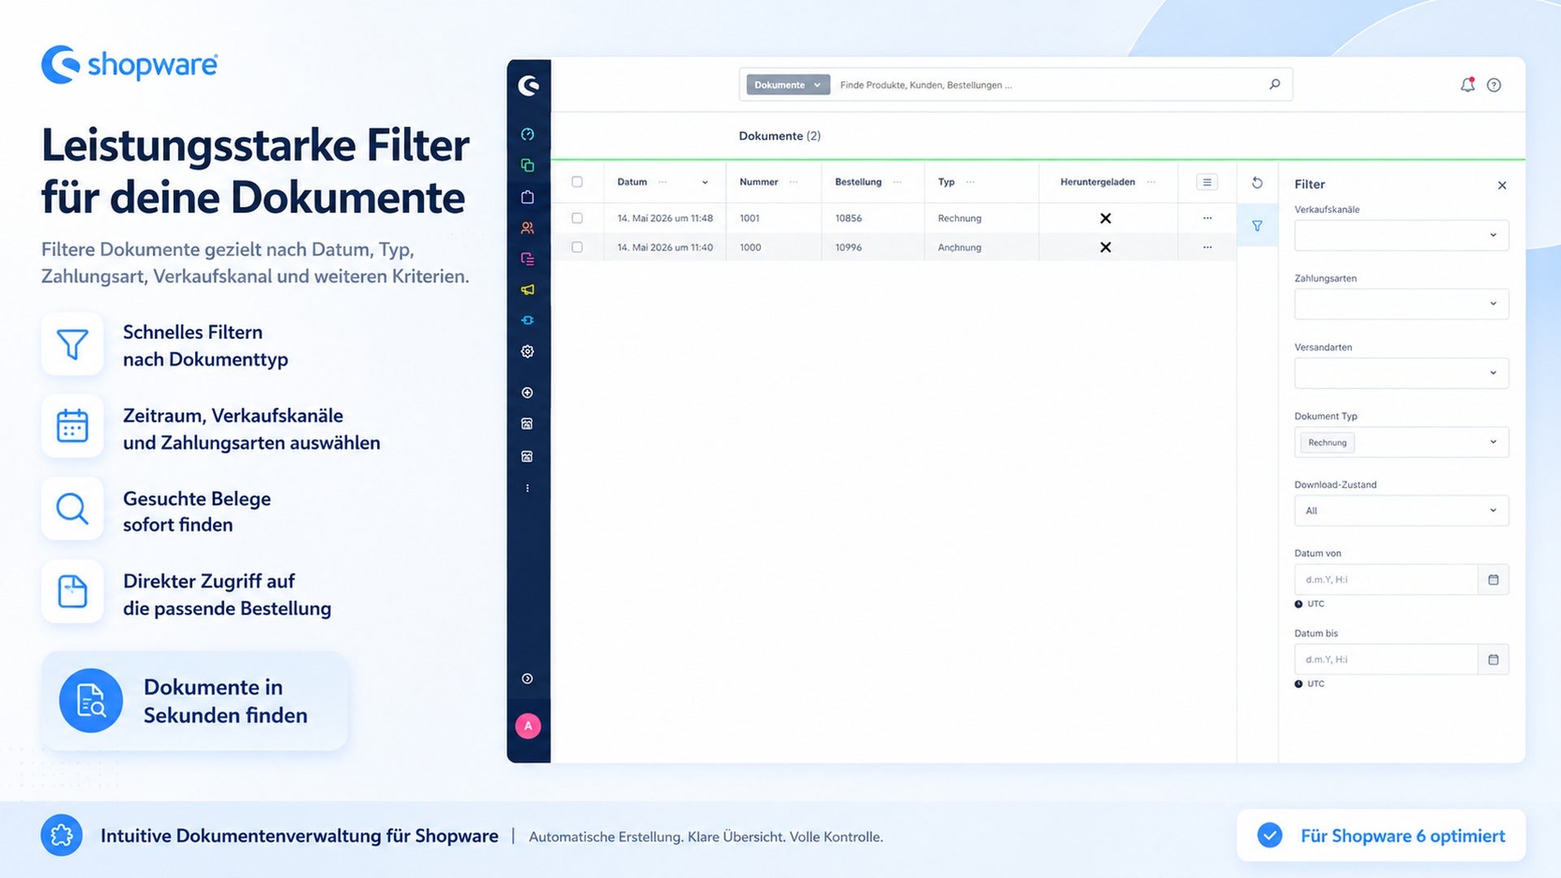Image resolution: width=1561 pixels, height=878 pixels.
Task: Open the Download-Zustand dropdown showing All
Action: click(1402, 511)
